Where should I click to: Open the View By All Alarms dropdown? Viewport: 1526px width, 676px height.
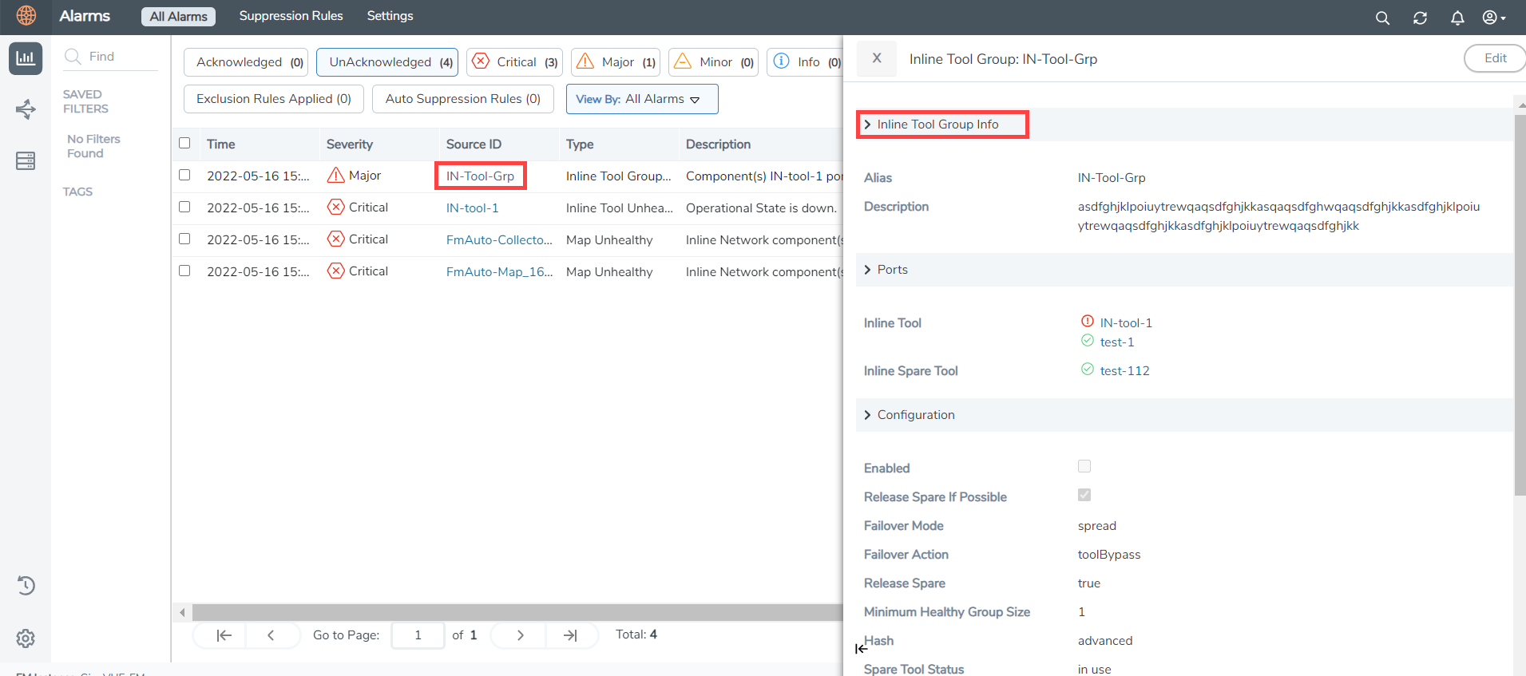(x=641, y=99)
